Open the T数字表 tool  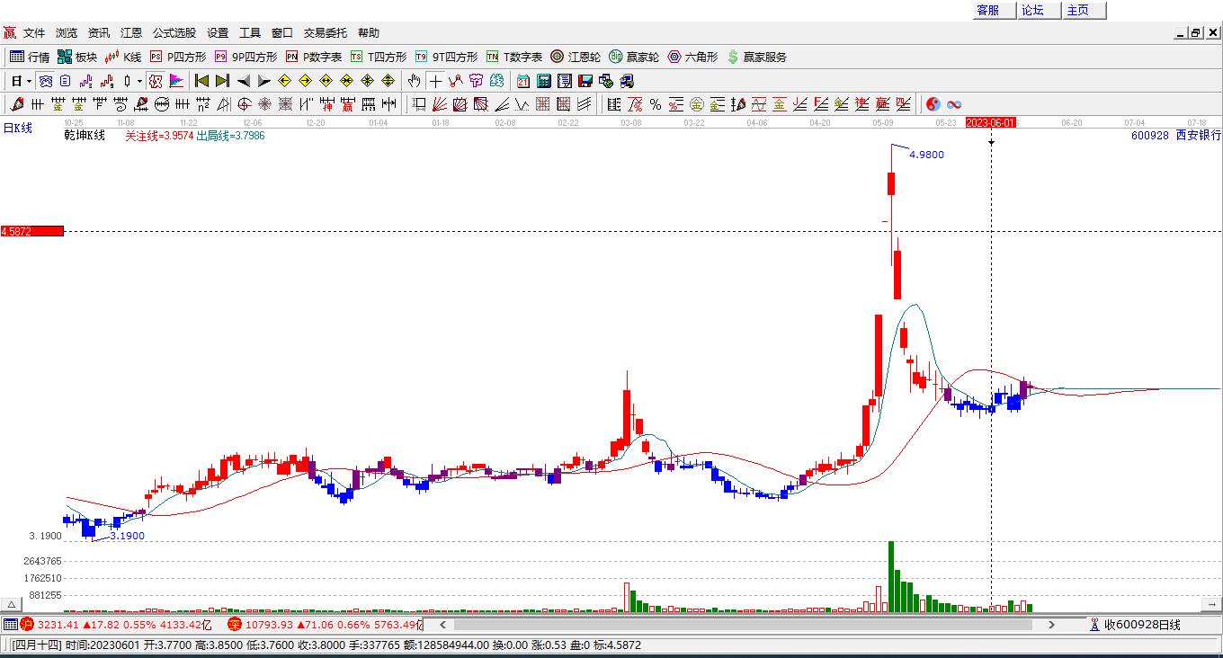coord(514,57)
